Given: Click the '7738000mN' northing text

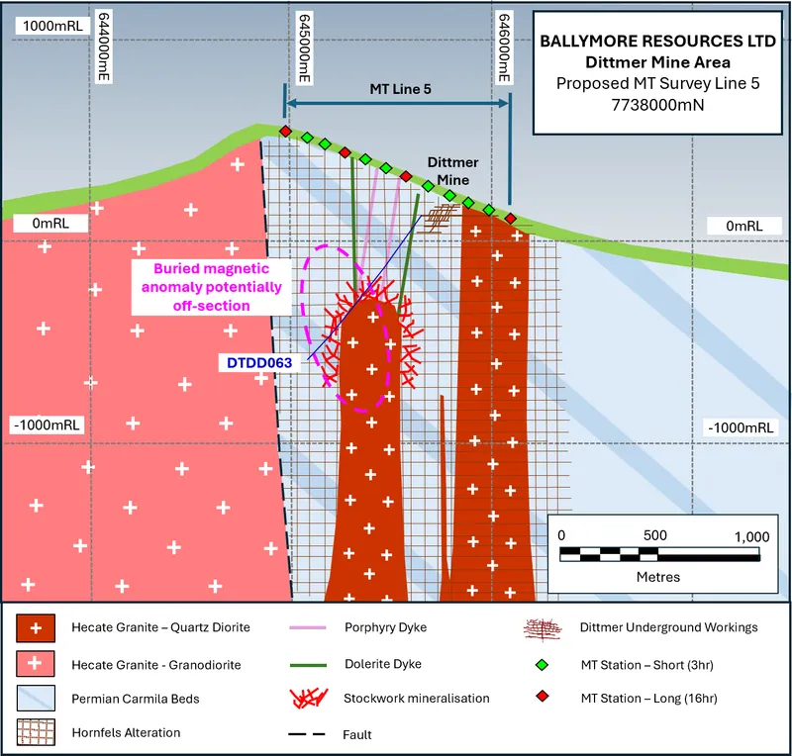Looking at the screenshot, I should click(657, 105).
